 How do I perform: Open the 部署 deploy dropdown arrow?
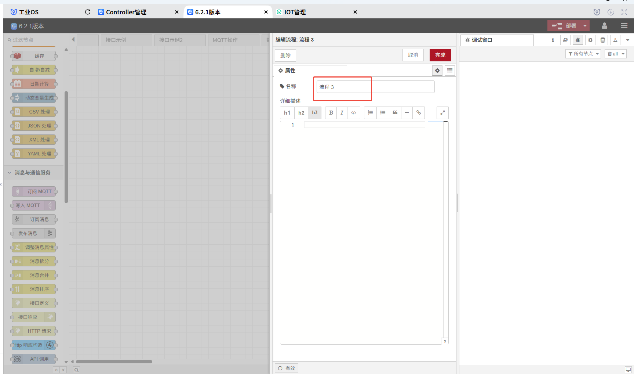click(585, 26)
